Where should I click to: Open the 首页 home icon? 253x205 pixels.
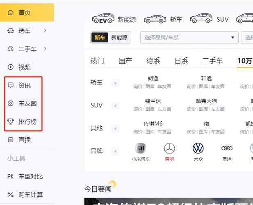[x=11, y=12]
